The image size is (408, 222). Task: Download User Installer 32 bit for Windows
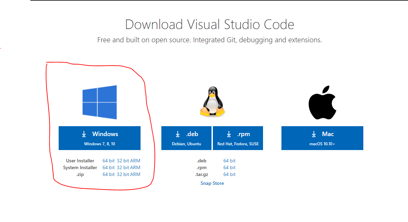tap(123, 161)
